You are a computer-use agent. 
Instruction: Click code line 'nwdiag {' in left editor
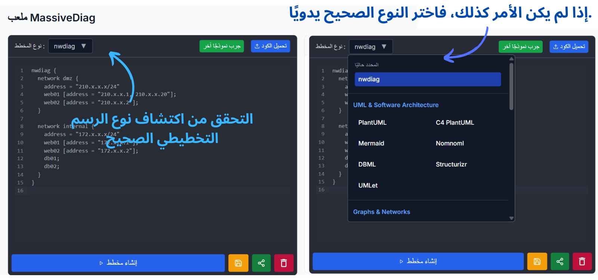(x=44, y=70)
